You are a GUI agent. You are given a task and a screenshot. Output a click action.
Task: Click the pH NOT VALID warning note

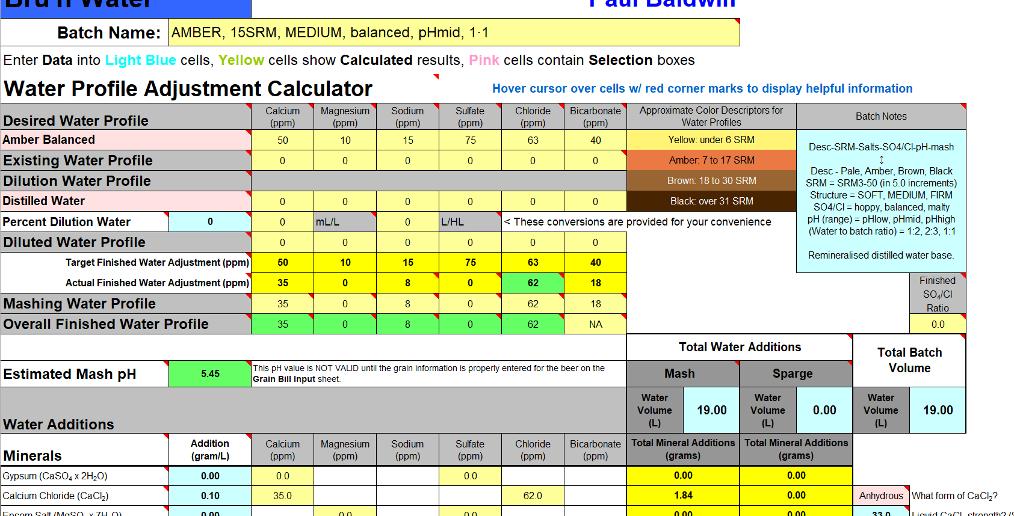439,373
